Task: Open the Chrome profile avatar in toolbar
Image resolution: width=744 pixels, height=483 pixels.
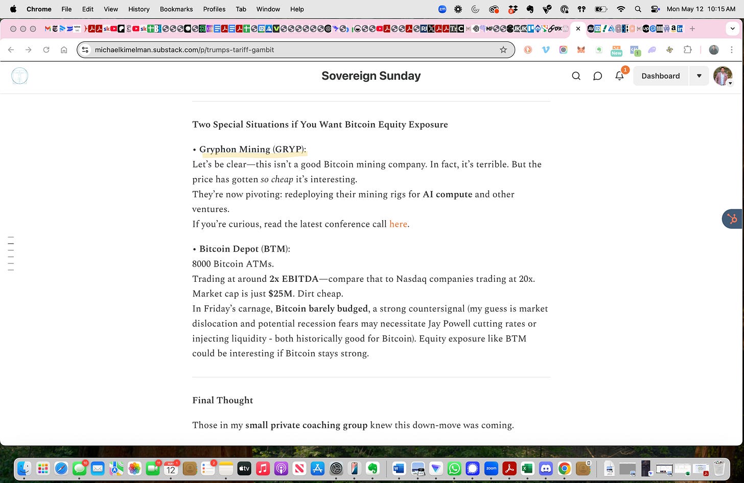Action: click(x=714, y=50)
